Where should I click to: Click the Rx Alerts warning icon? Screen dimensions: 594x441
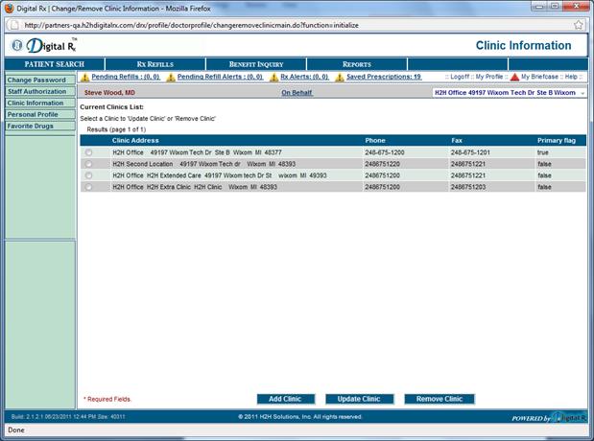coord(273,77)
